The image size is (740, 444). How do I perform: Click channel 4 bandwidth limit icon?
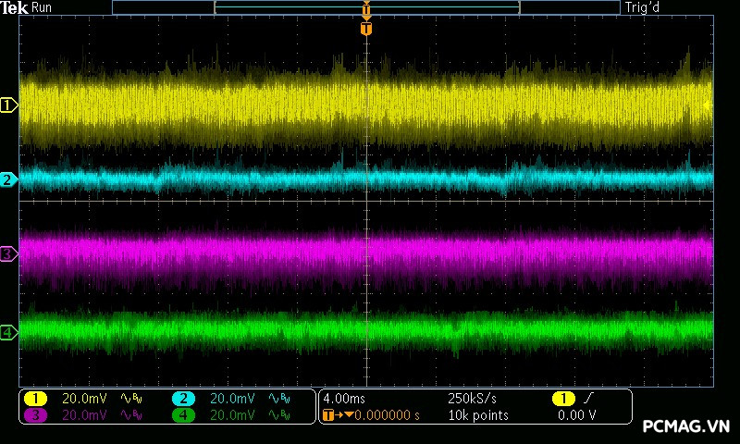(x=280, y=415)
